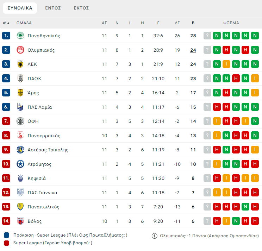Open the Αστέρας Τρίπολης team link

[x=48, y=150]
